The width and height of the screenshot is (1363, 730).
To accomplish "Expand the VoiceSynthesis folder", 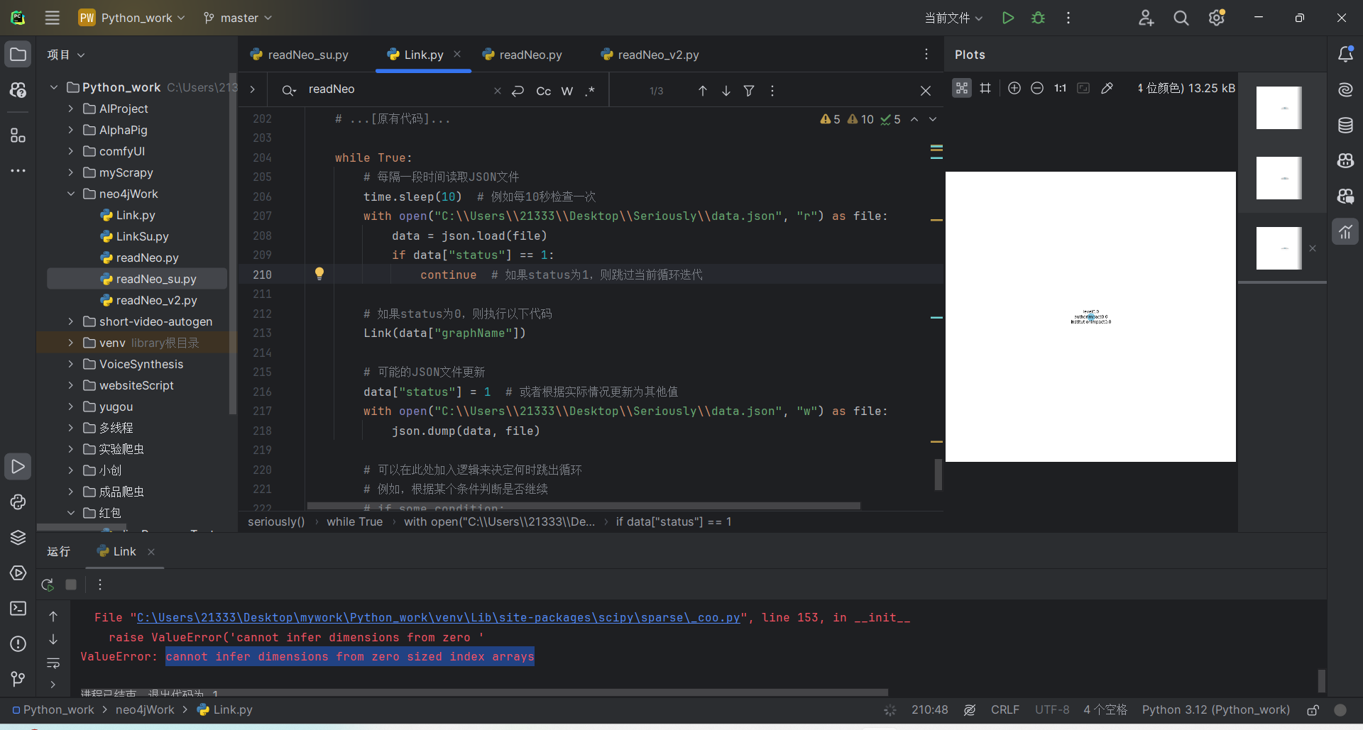I will pyautogui.click(x=70, y=364).
